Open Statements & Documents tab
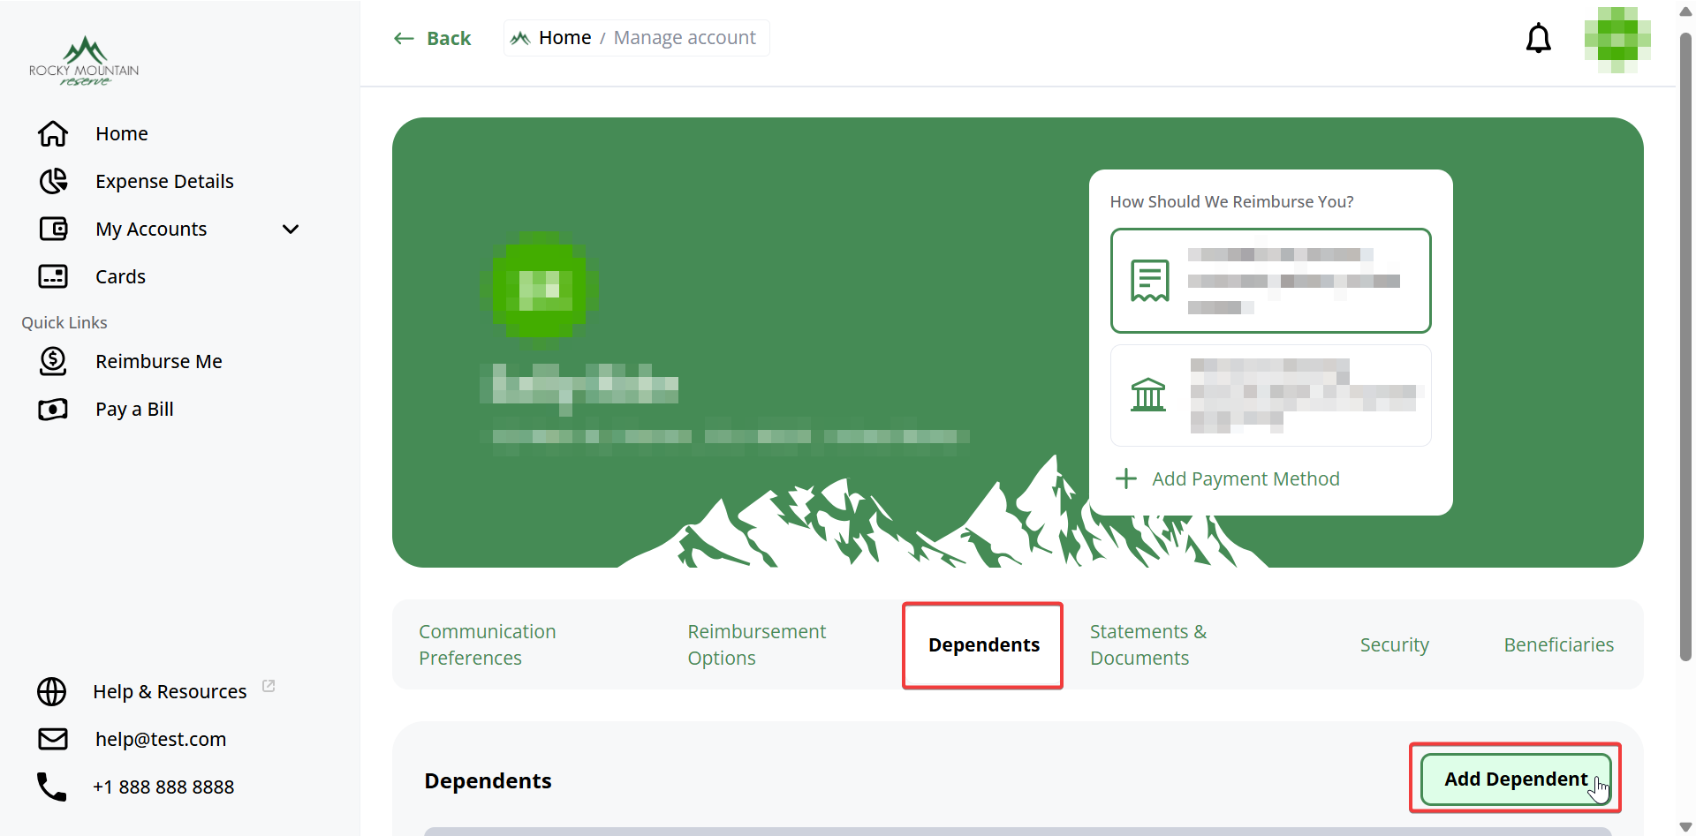 1148,644
